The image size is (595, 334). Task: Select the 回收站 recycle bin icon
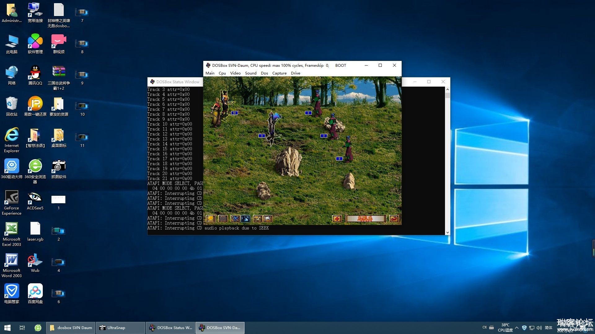pyautogui.click(x=12, y=107)
